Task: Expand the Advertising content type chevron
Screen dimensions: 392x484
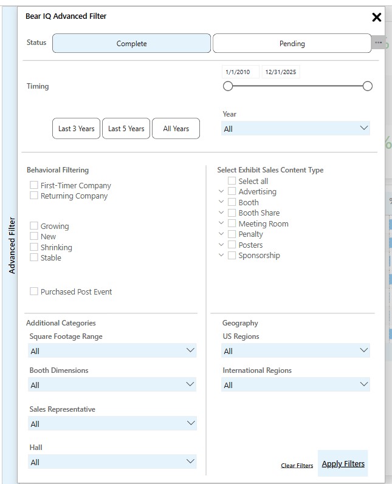Action: pos(221,192)
